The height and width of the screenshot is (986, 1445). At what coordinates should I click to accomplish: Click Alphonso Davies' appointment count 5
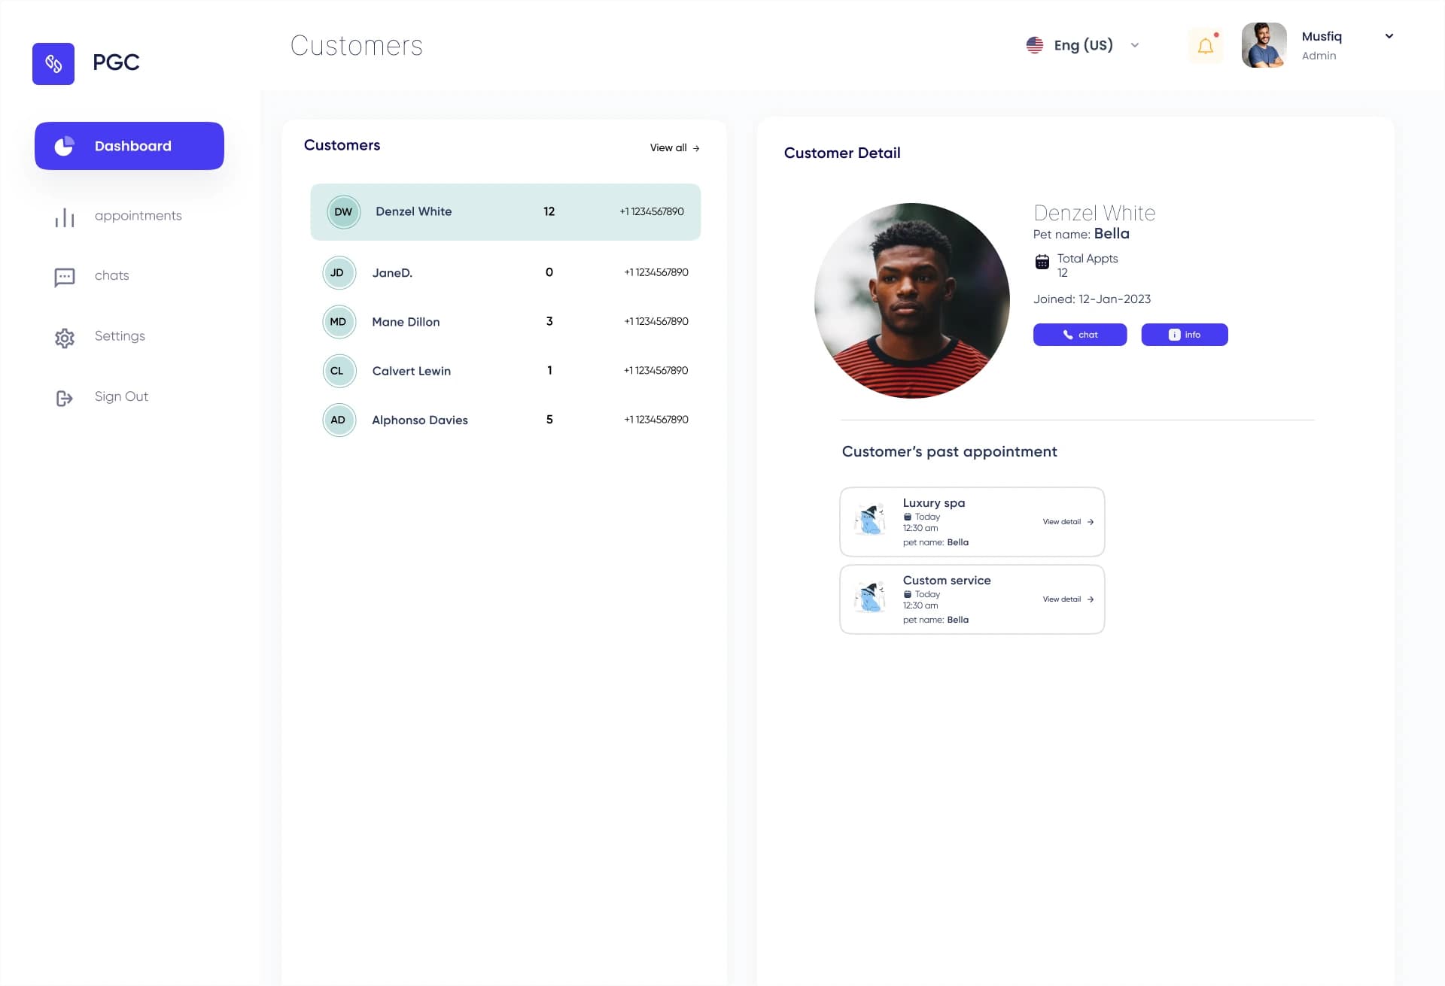[549, 420]
